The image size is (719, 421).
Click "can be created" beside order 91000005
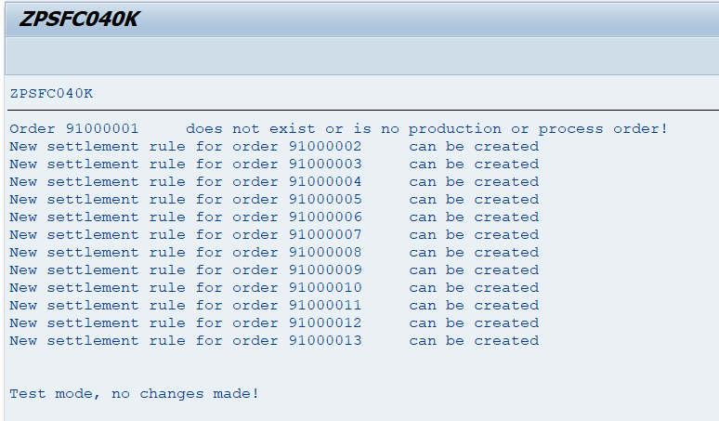point(474,199)
